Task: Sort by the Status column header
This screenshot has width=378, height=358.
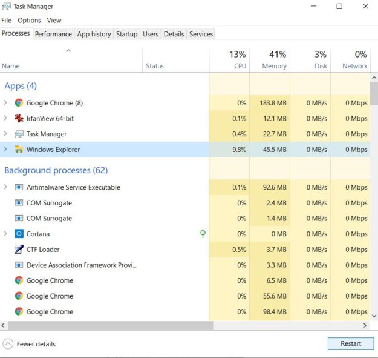Action: point(176,61)
